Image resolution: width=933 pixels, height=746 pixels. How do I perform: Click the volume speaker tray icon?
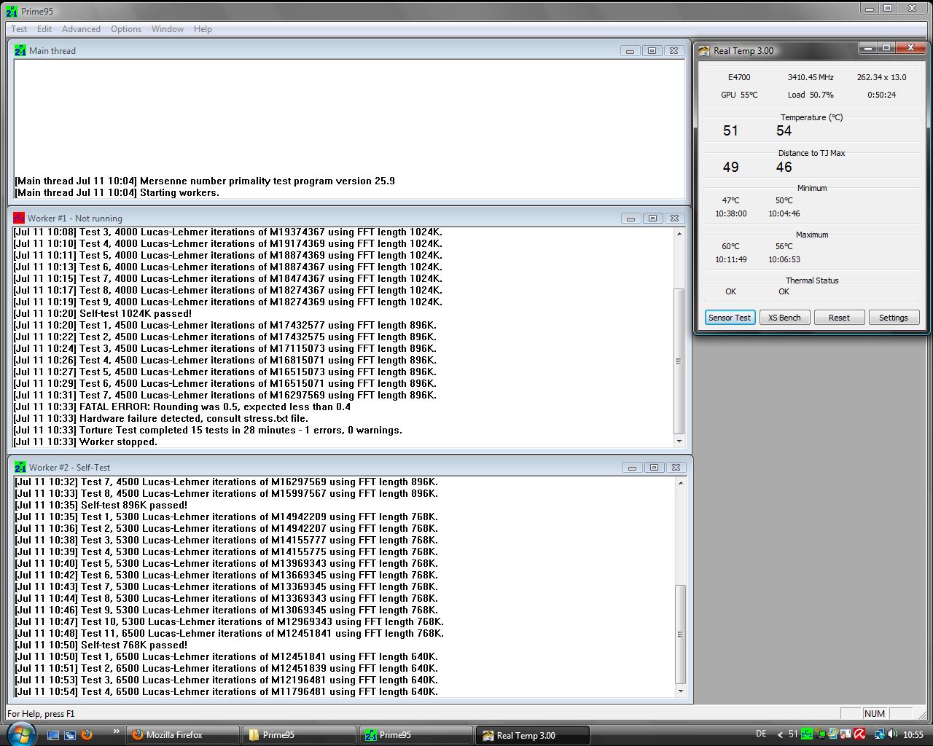893,734
